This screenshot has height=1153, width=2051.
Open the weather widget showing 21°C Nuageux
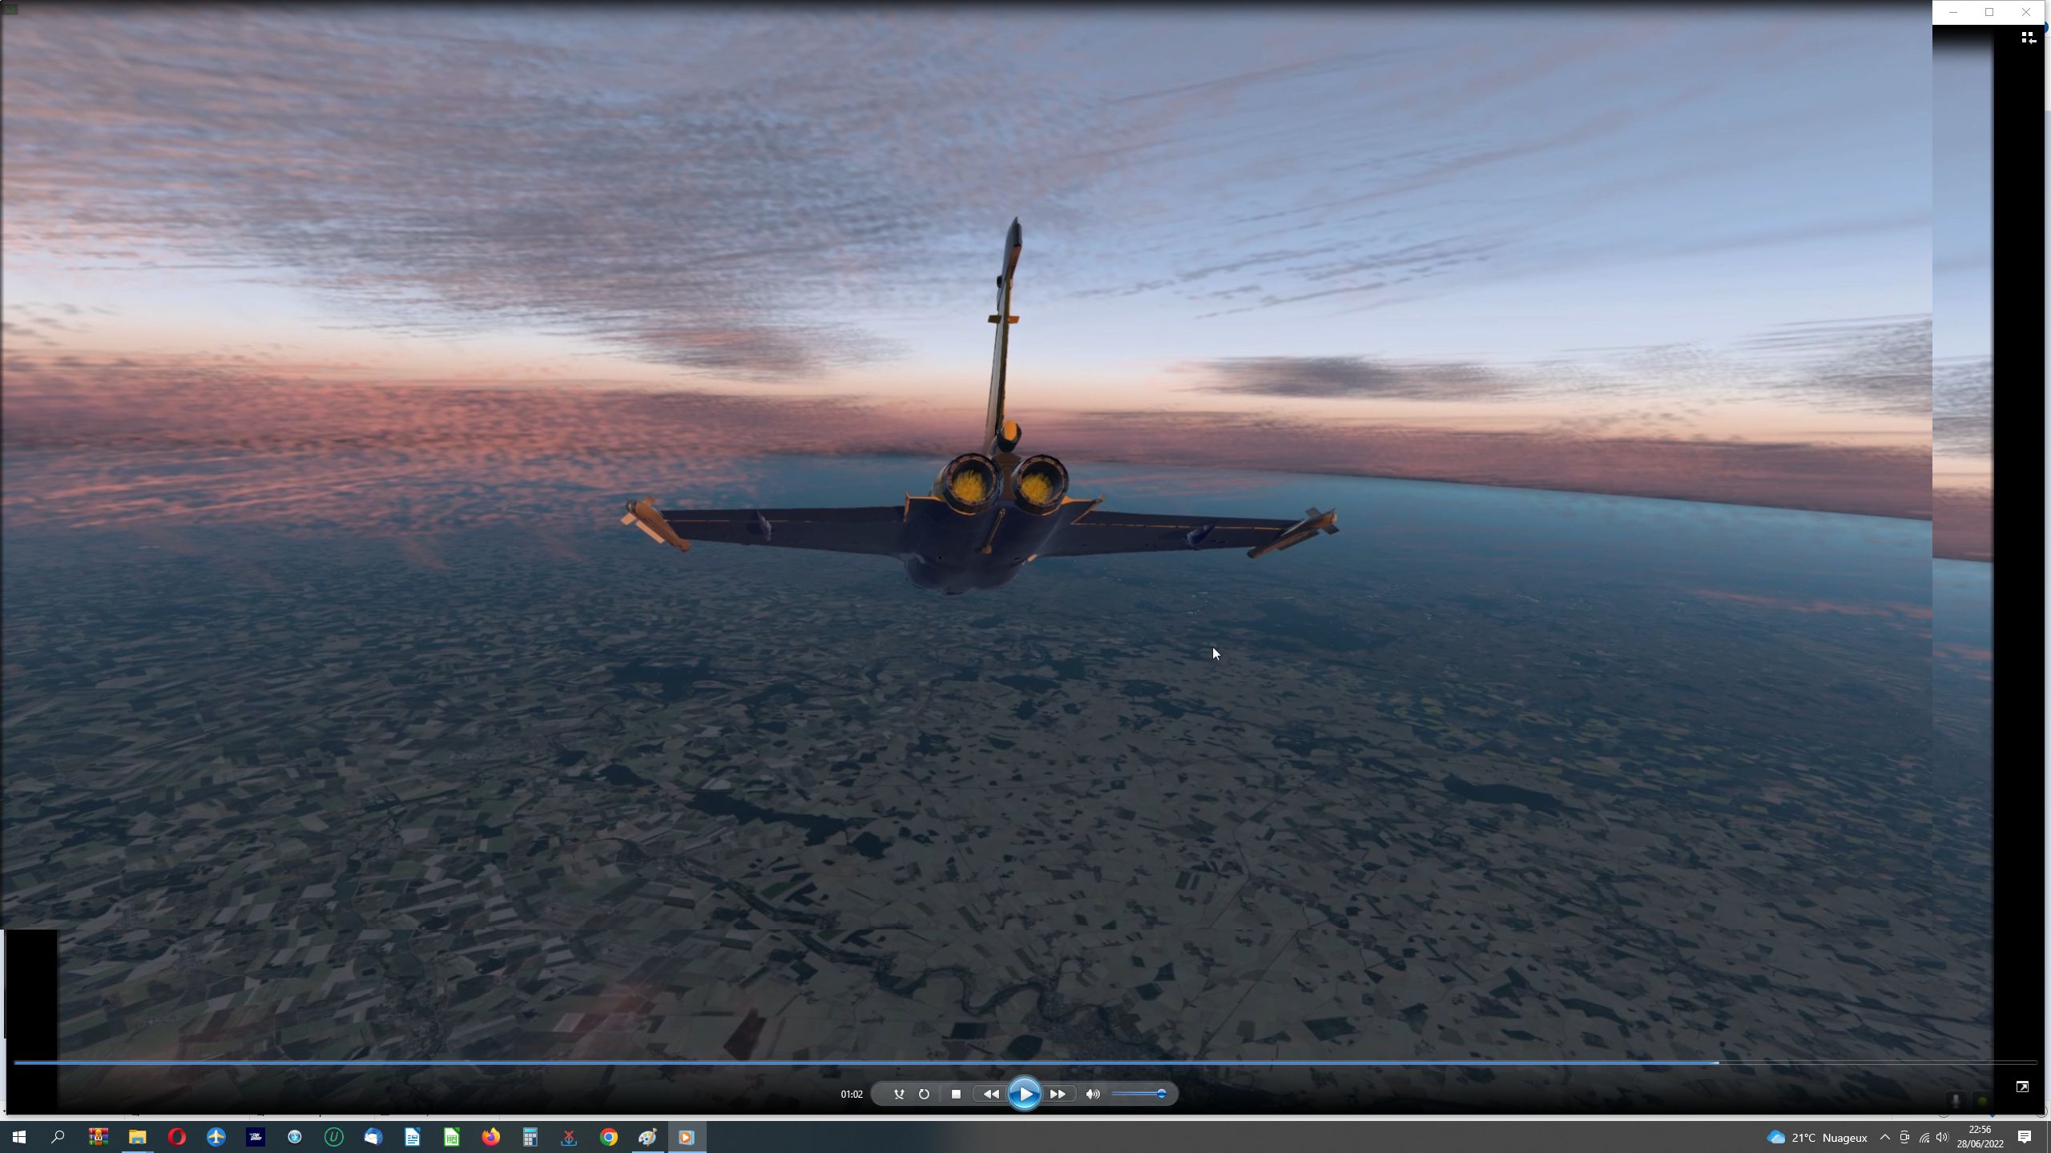click(1817, 1137)
